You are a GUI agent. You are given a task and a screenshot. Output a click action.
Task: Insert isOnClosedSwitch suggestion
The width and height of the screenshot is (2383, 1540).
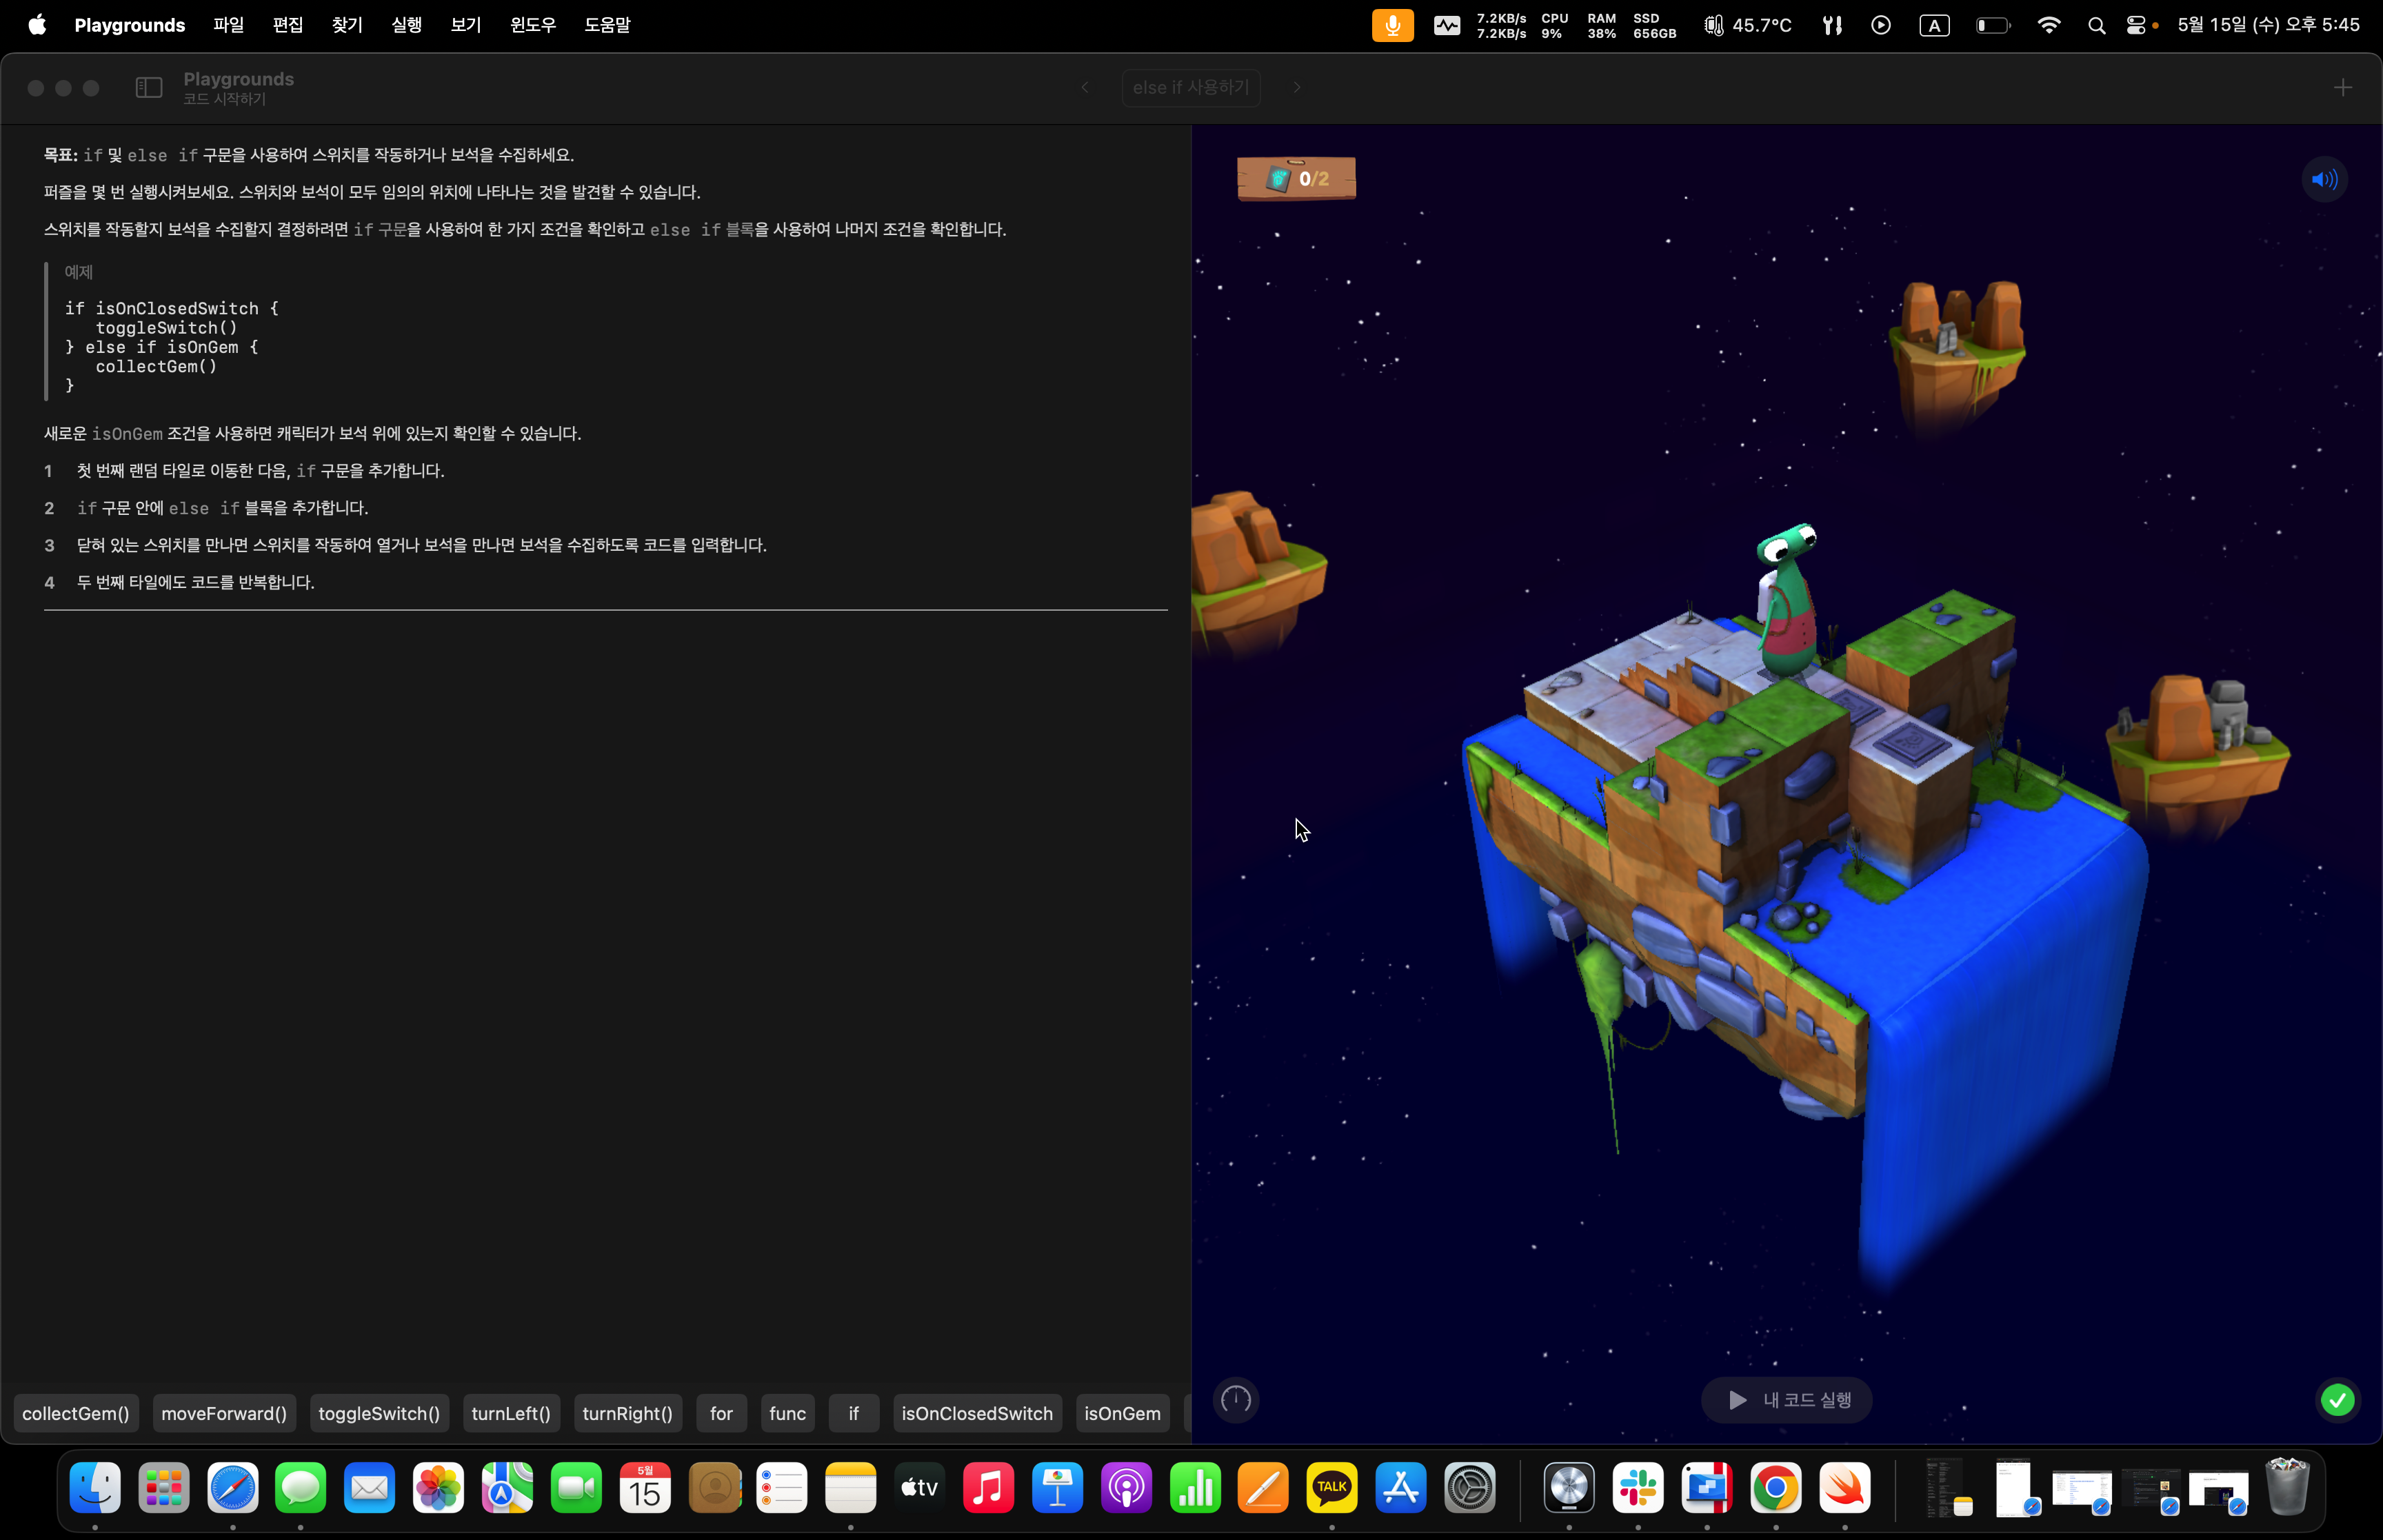pyautogui.click(x=977, y=1413)
